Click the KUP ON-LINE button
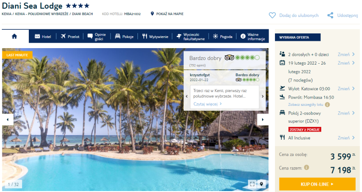Screen dimensions: 362x192 317,184
